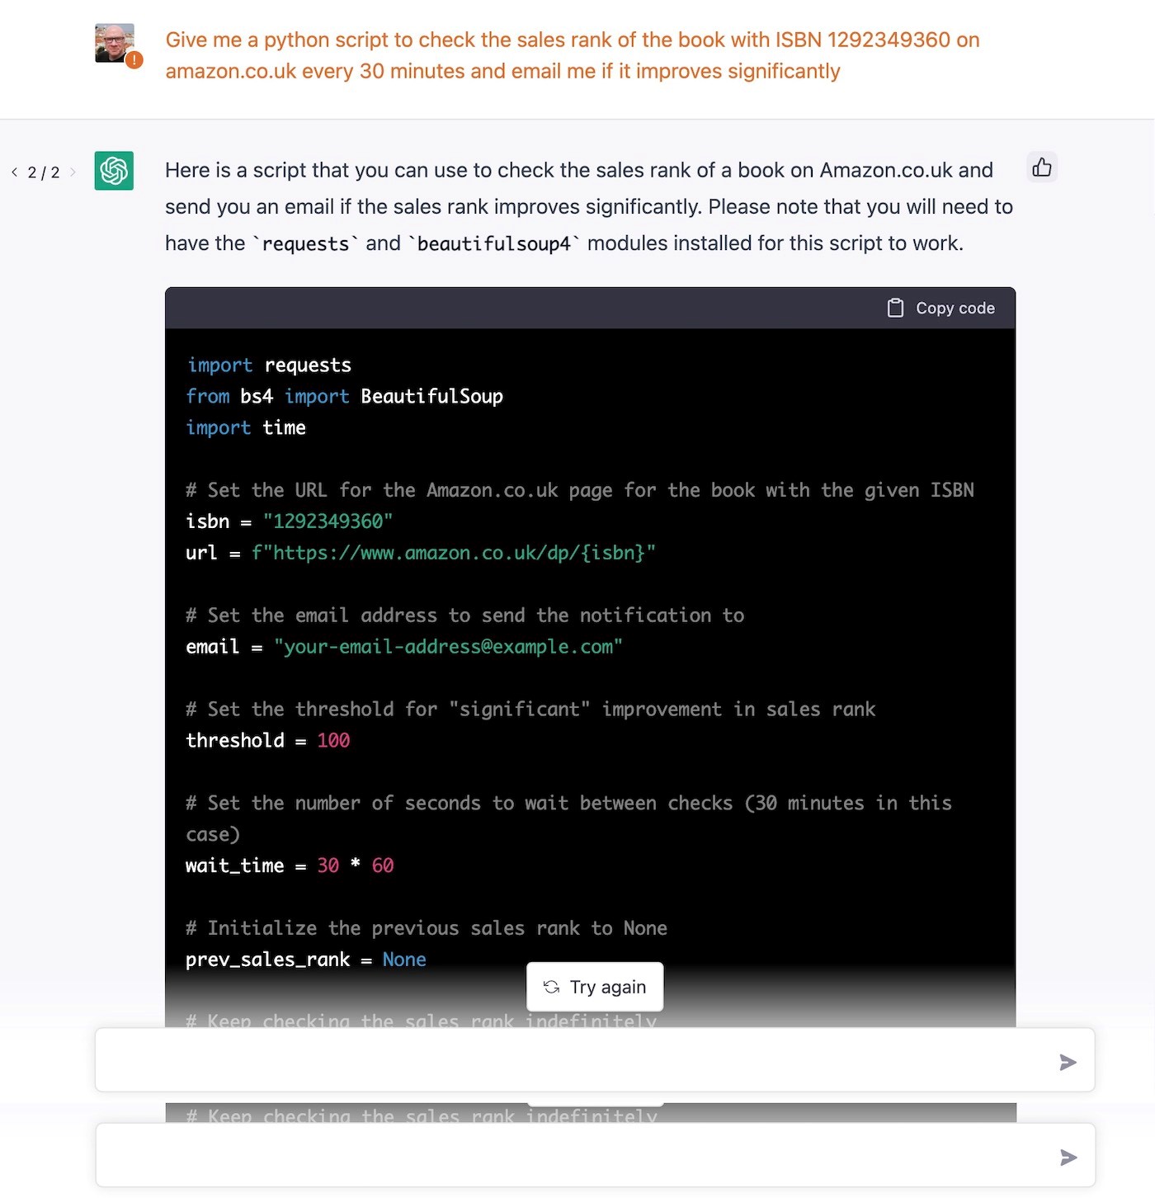
Task: Click the from bs4 import BeautifulSoup line
Action: tap(344, 397)
